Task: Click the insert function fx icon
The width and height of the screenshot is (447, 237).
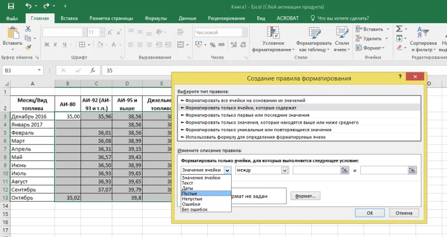Action: (93, 70)
